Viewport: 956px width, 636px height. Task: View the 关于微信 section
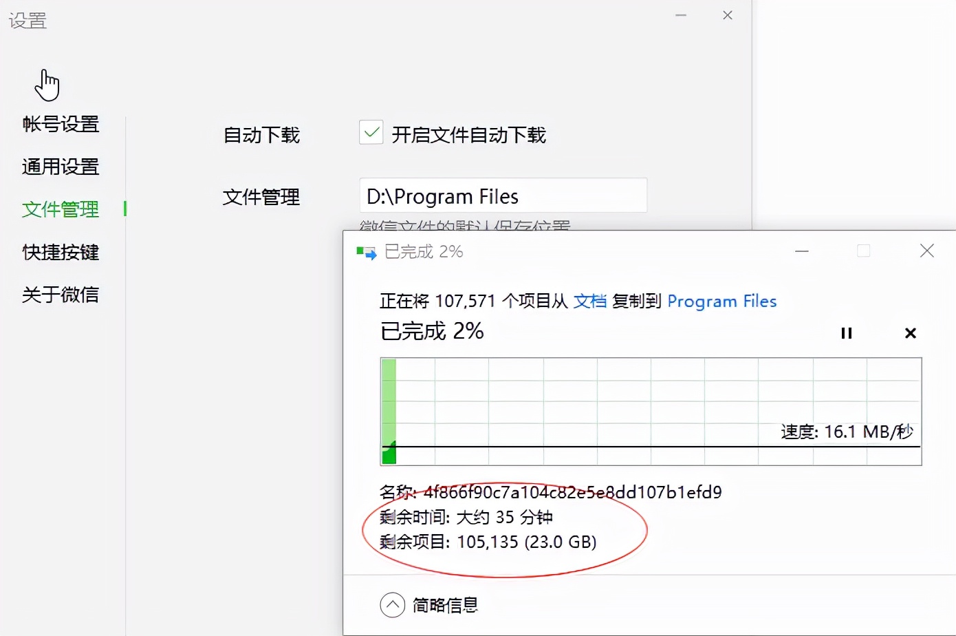61,295
